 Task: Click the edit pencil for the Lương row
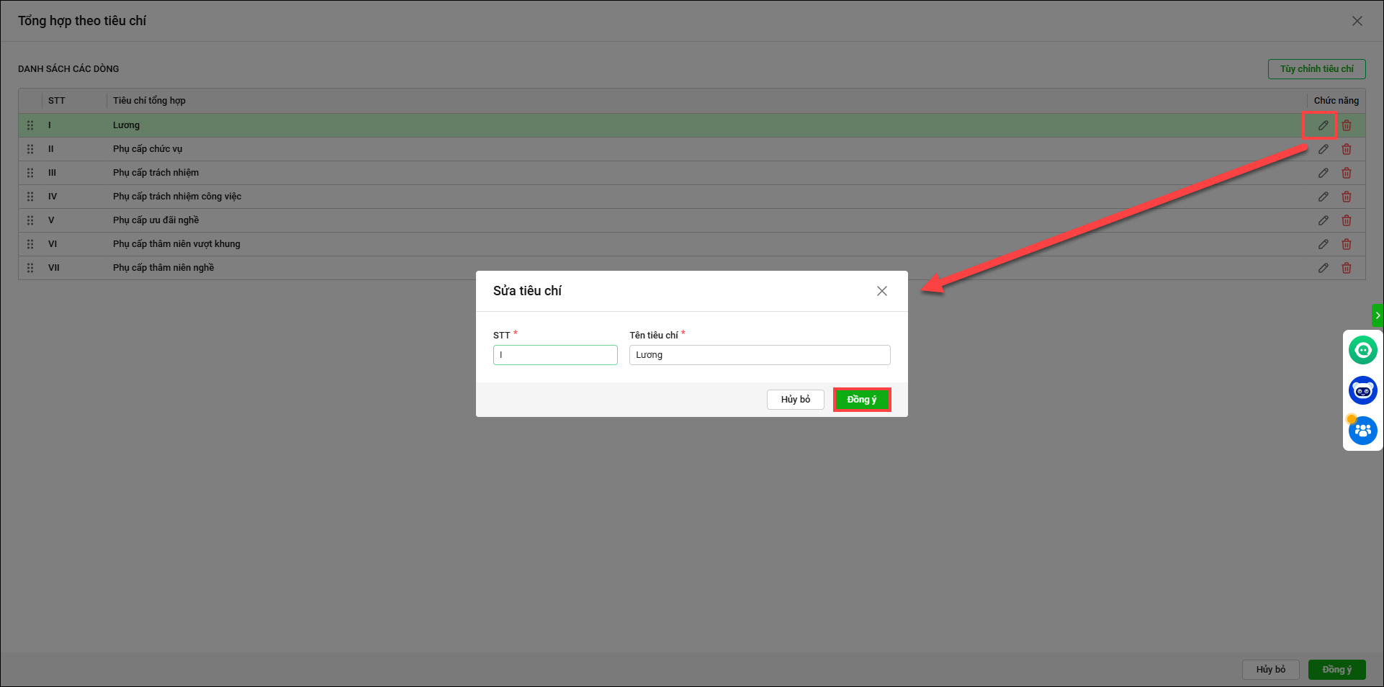tap(1323, 125)
